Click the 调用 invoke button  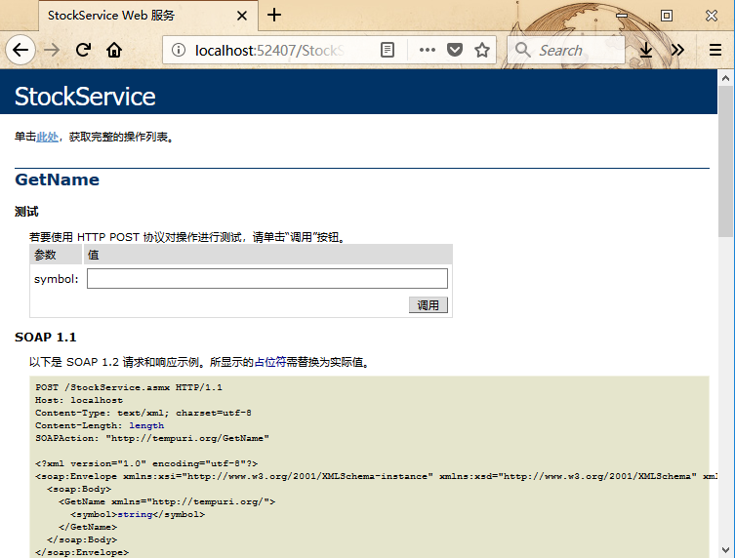429,305
